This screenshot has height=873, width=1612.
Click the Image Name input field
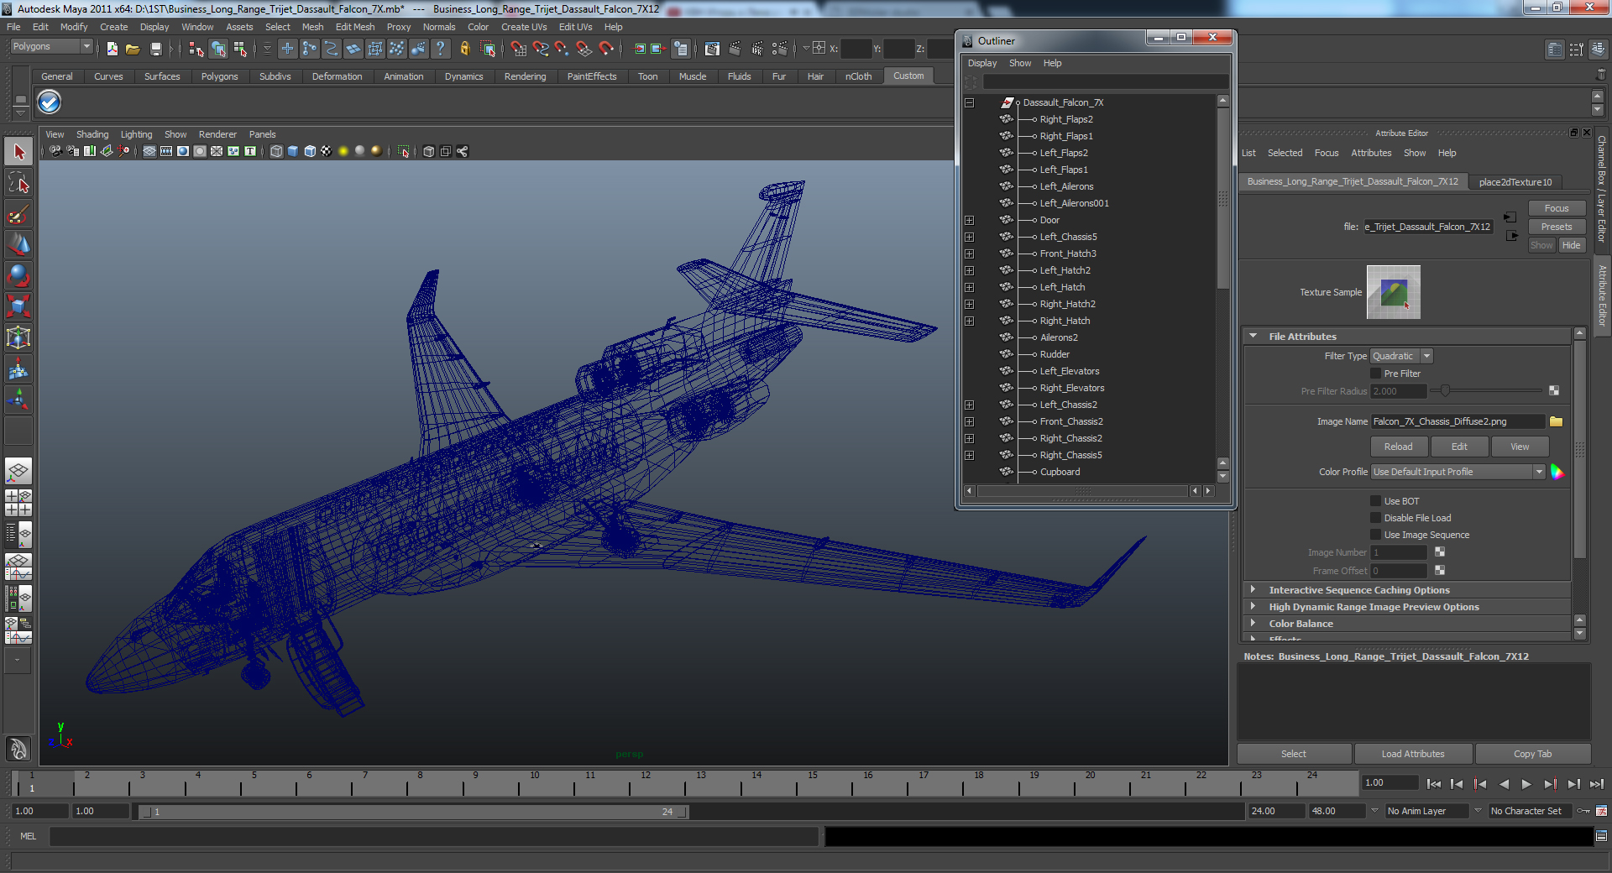click(x=1458, y=421)
